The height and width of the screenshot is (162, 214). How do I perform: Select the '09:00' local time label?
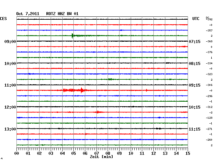click(x=10, y=41)
